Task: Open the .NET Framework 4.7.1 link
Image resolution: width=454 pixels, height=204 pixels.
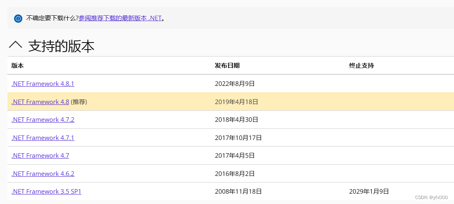Action: click(x=43, y=138)
